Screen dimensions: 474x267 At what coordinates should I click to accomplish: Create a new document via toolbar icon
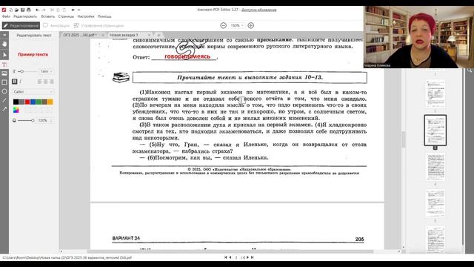click(x=10, y=10)
